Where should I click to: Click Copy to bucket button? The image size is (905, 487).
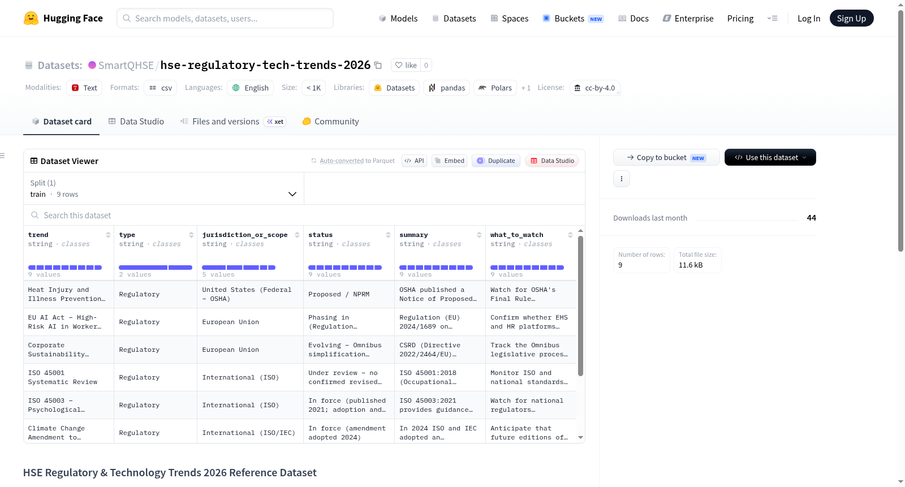click(666, 157)
